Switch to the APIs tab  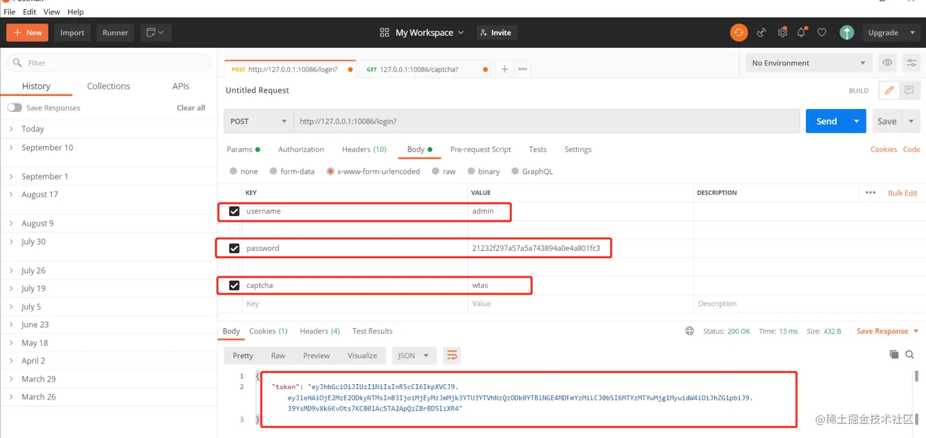181,86
